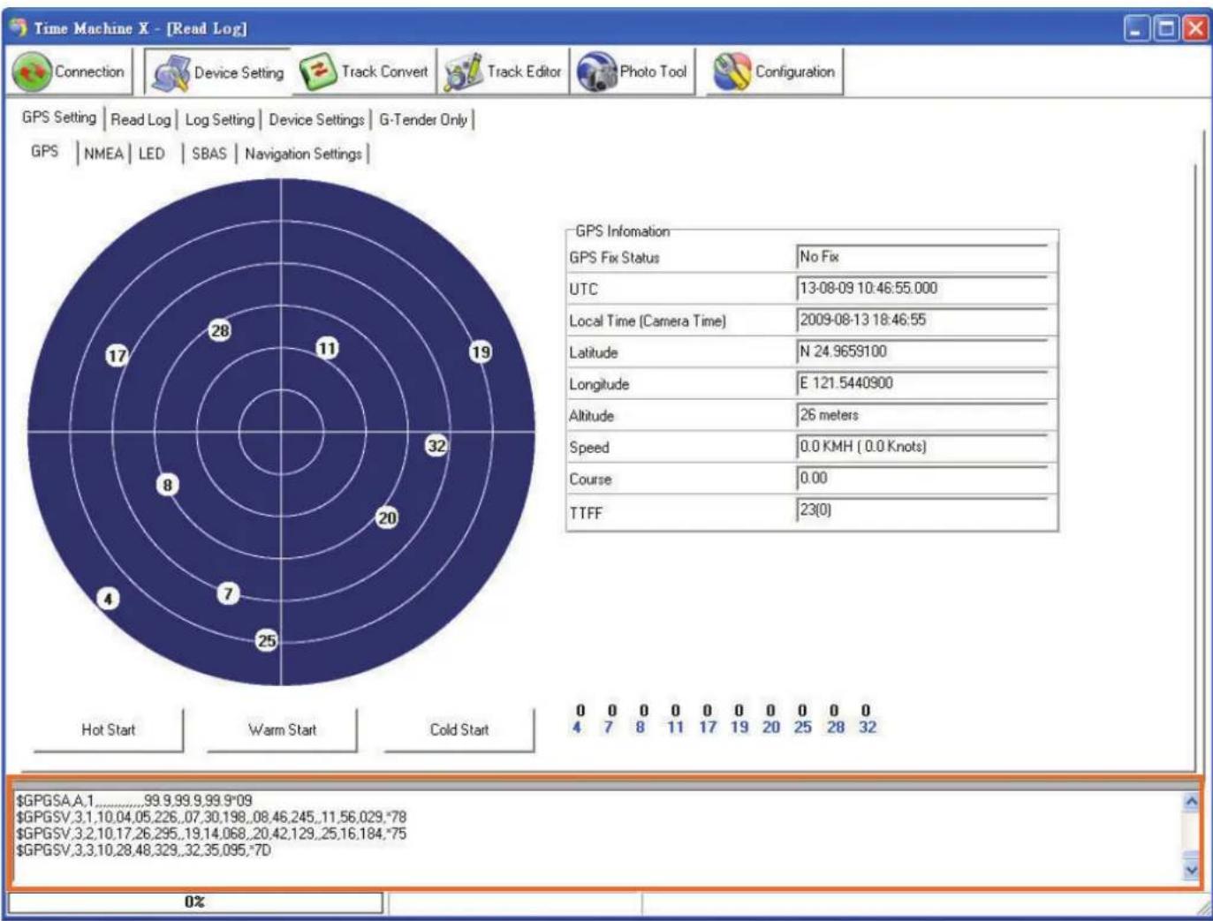Click the $GPGSA log line
The height and width of the screenshot is (921, 1213).
coord(134,800)
